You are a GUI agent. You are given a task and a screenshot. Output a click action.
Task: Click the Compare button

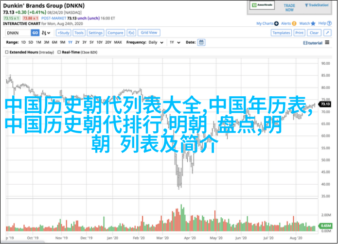115,33
